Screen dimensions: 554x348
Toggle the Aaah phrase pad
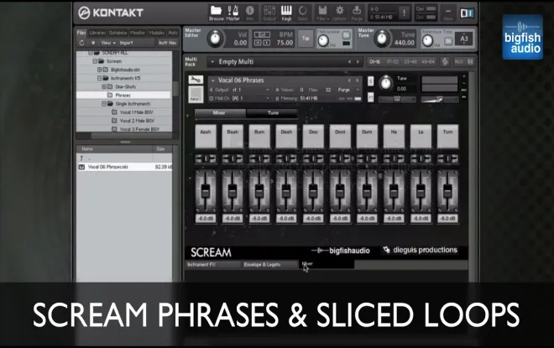click(206, 136)
